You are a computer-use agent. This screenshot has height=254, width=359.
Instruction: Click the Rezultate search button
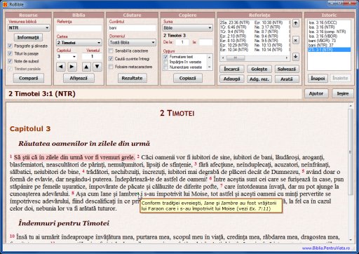[132, 78]
